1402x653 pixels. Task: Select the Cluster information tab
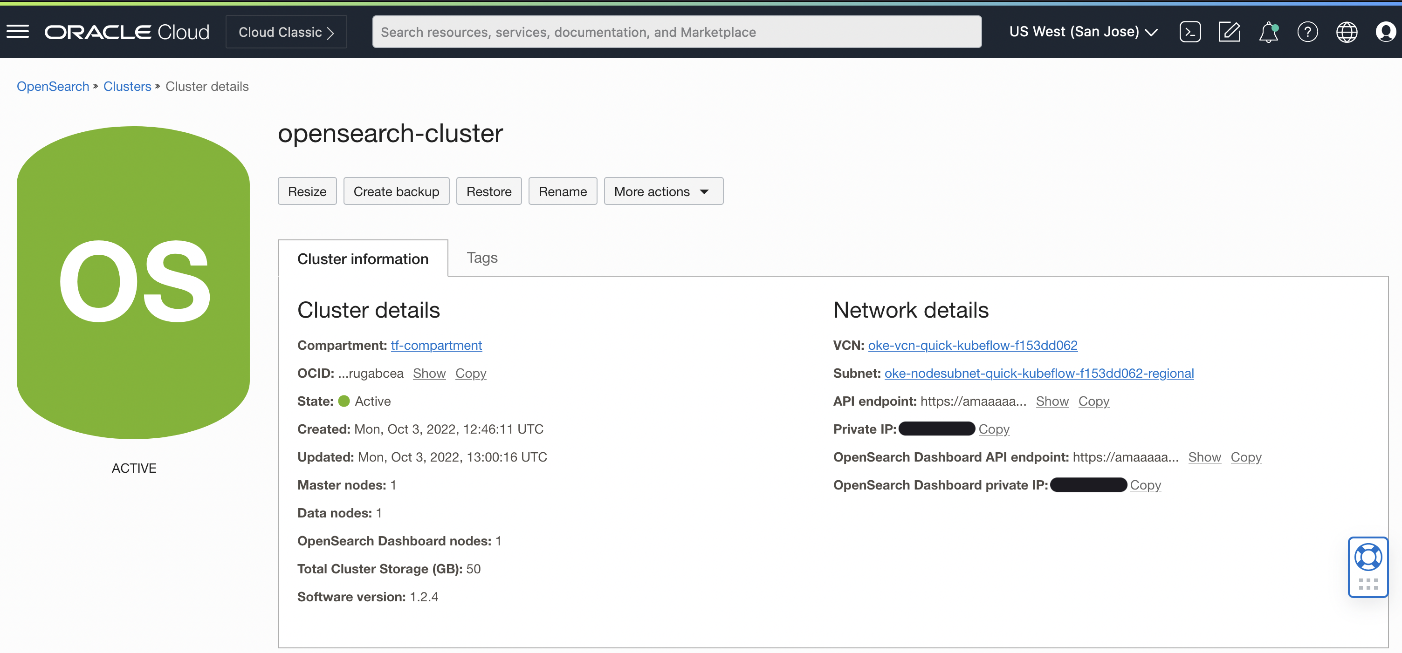(x=363, y=259)
